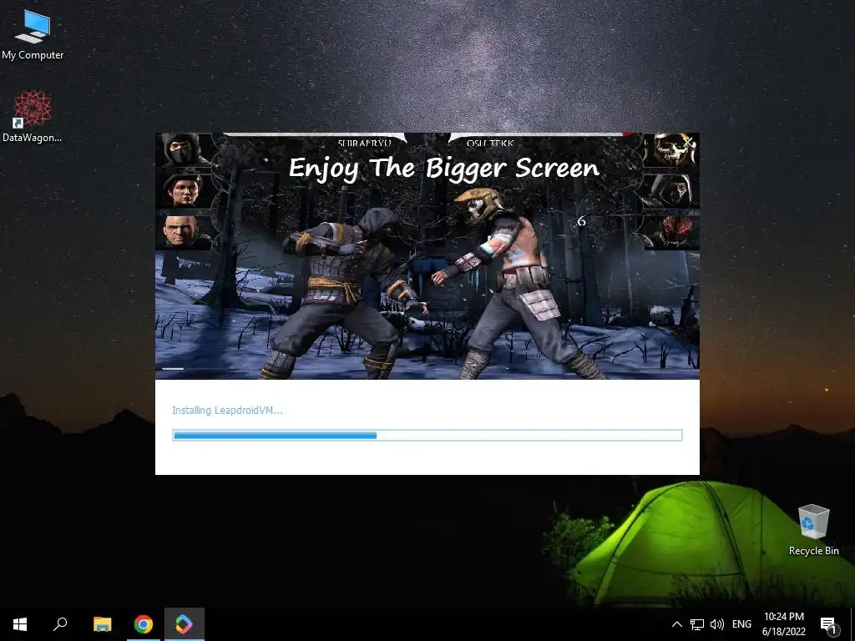Select the DataWagon desktop shortcut
The image size is (855, 641).
coord(33,117)
